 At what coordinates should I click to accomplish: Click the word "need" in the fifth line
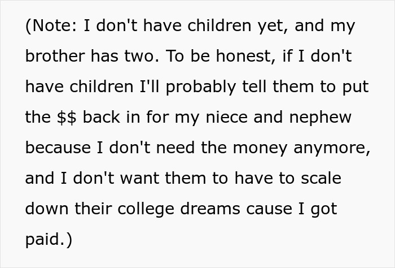click(175, 148)
